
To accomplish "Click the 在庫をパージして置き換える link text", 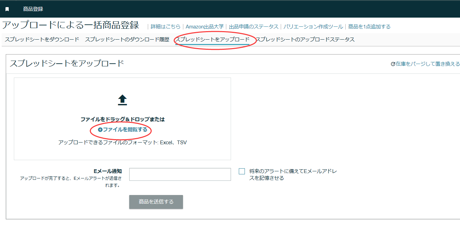I will coord(428,64).
